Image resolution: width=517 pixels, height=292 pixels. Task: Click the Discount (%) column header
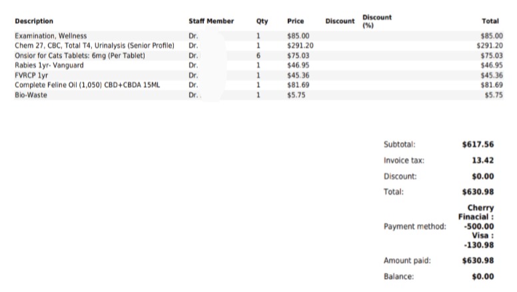[x=376, y=21]
